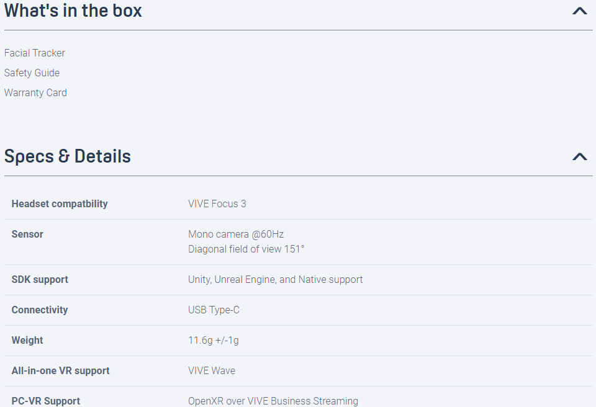The width and height of the screenshot is (596, 407).
Task: Click the Headset compatibility row label
Action: [60, 204]
